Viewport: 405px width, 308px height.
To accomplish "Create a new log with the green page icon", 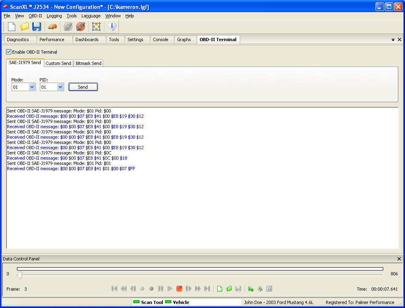I will tap(220, 289).
